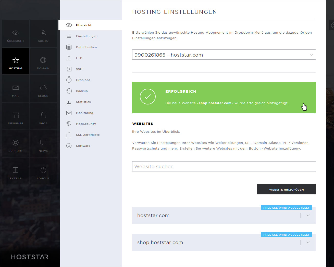Image resolution: width=334 pixels, height=267 pixels.
Task: Click the Hoststar logo at bottom left
Action: tap(30, 257)
